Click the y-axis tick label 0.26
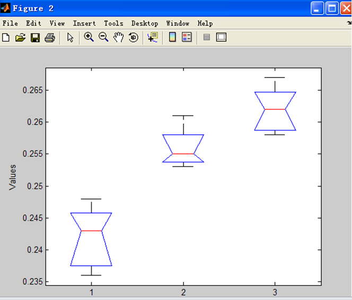 pos(35,122)
